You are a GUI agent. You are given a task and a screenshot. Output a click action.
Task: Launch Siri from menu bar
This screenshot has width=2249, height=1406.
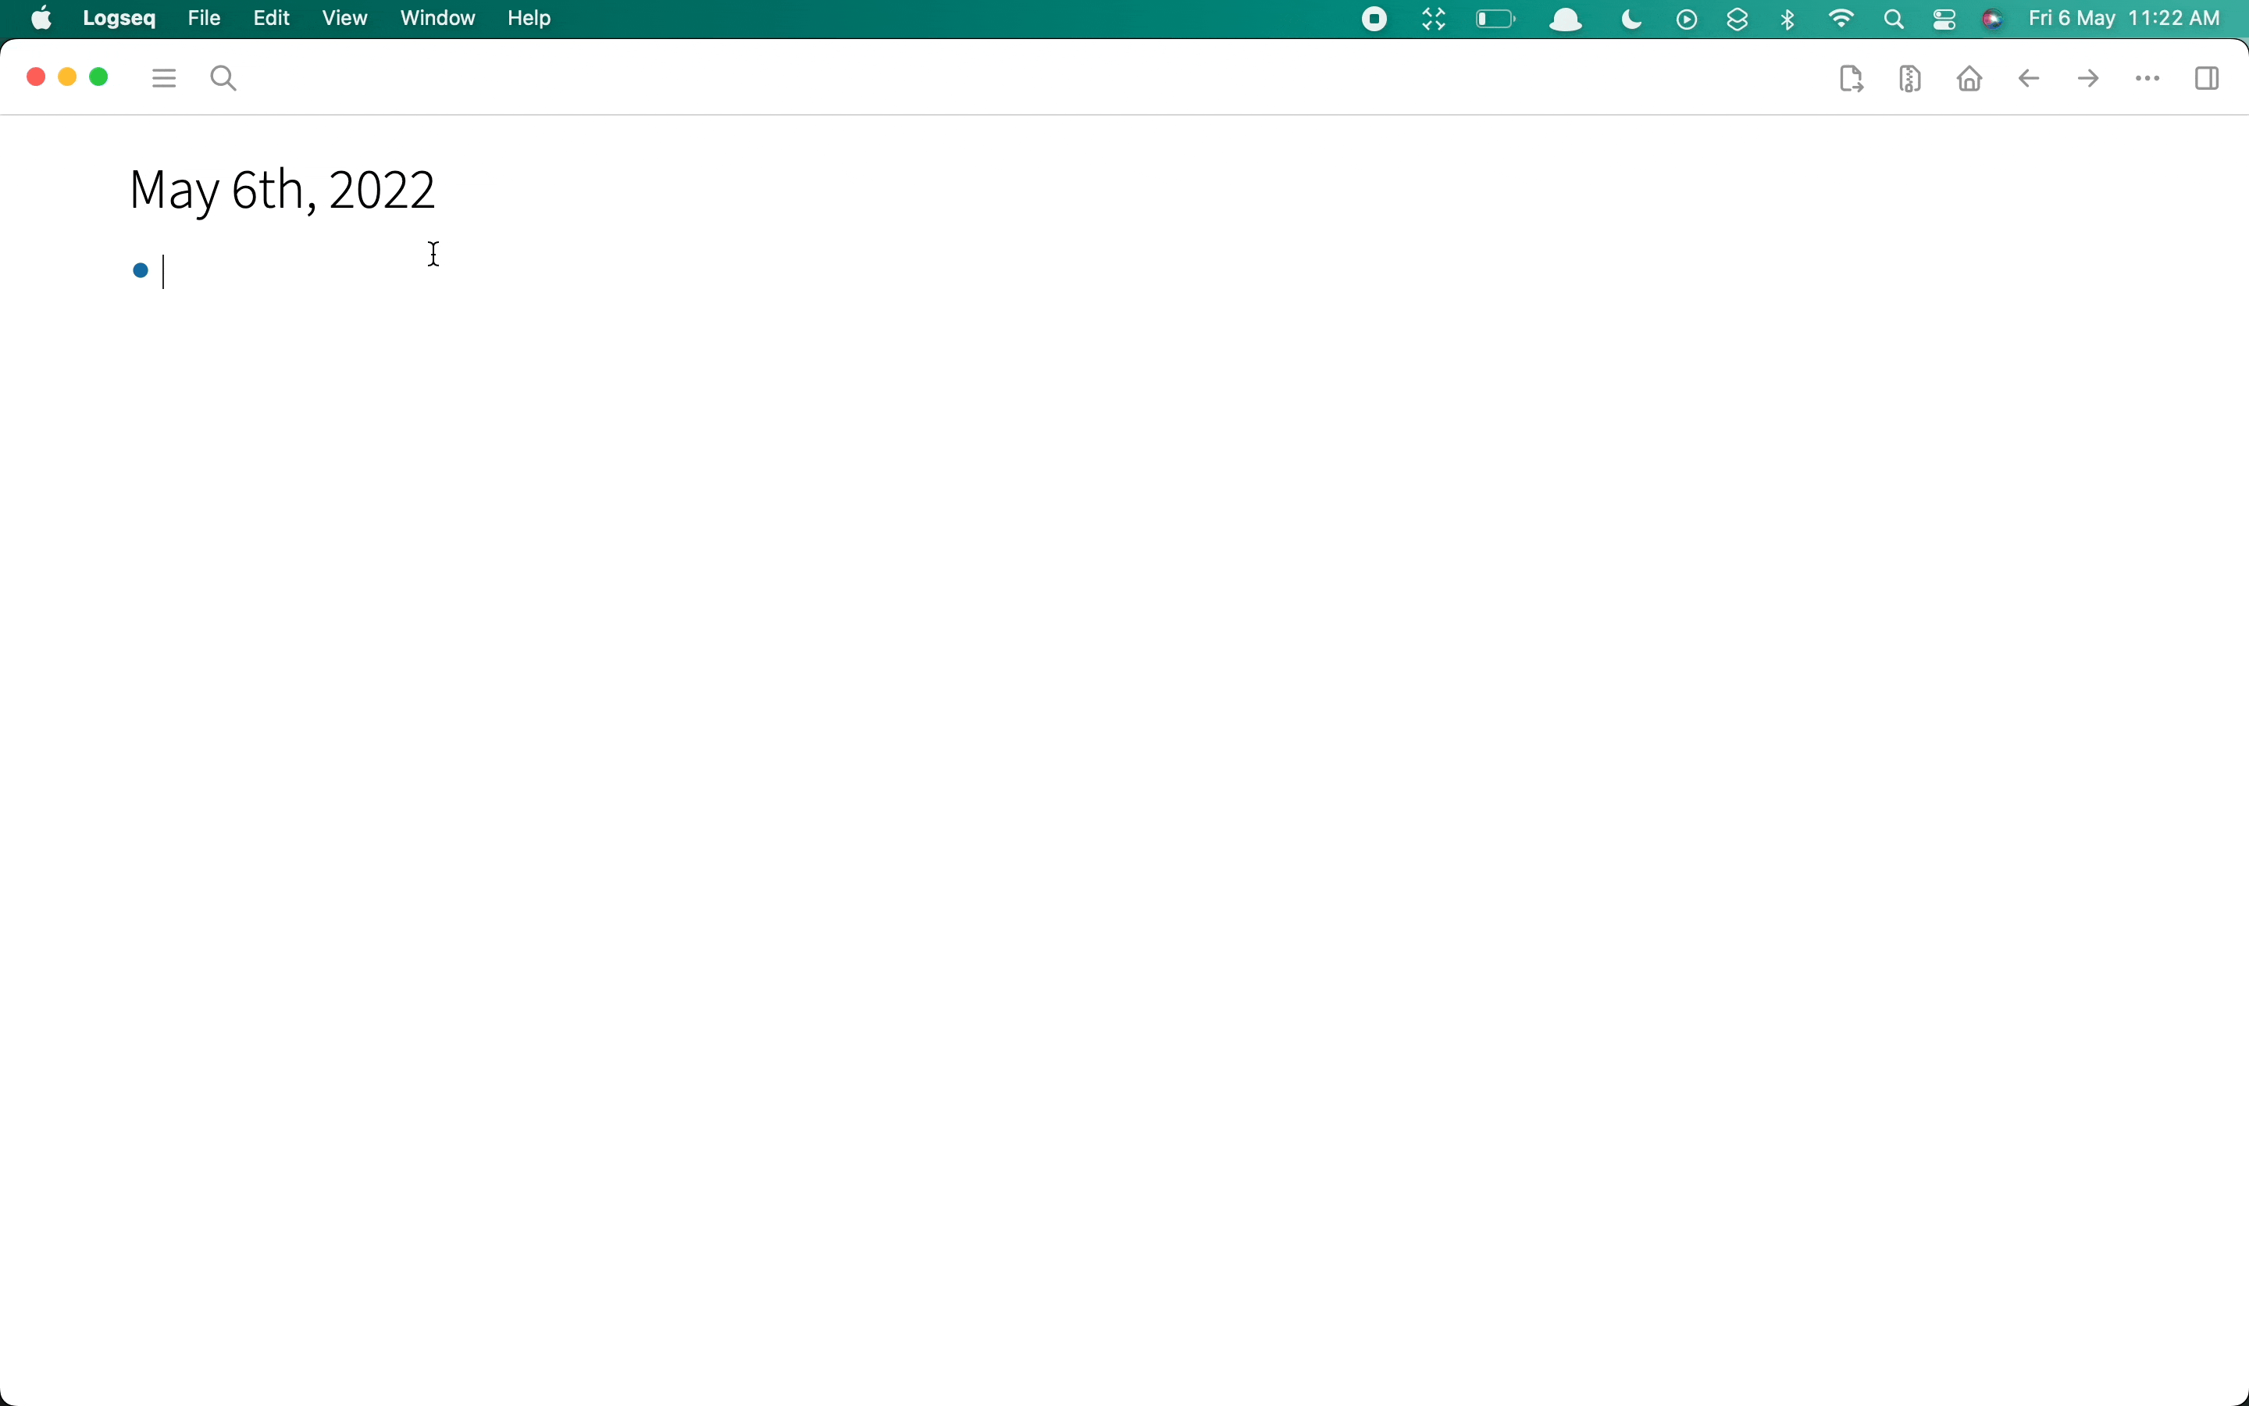1994,20
